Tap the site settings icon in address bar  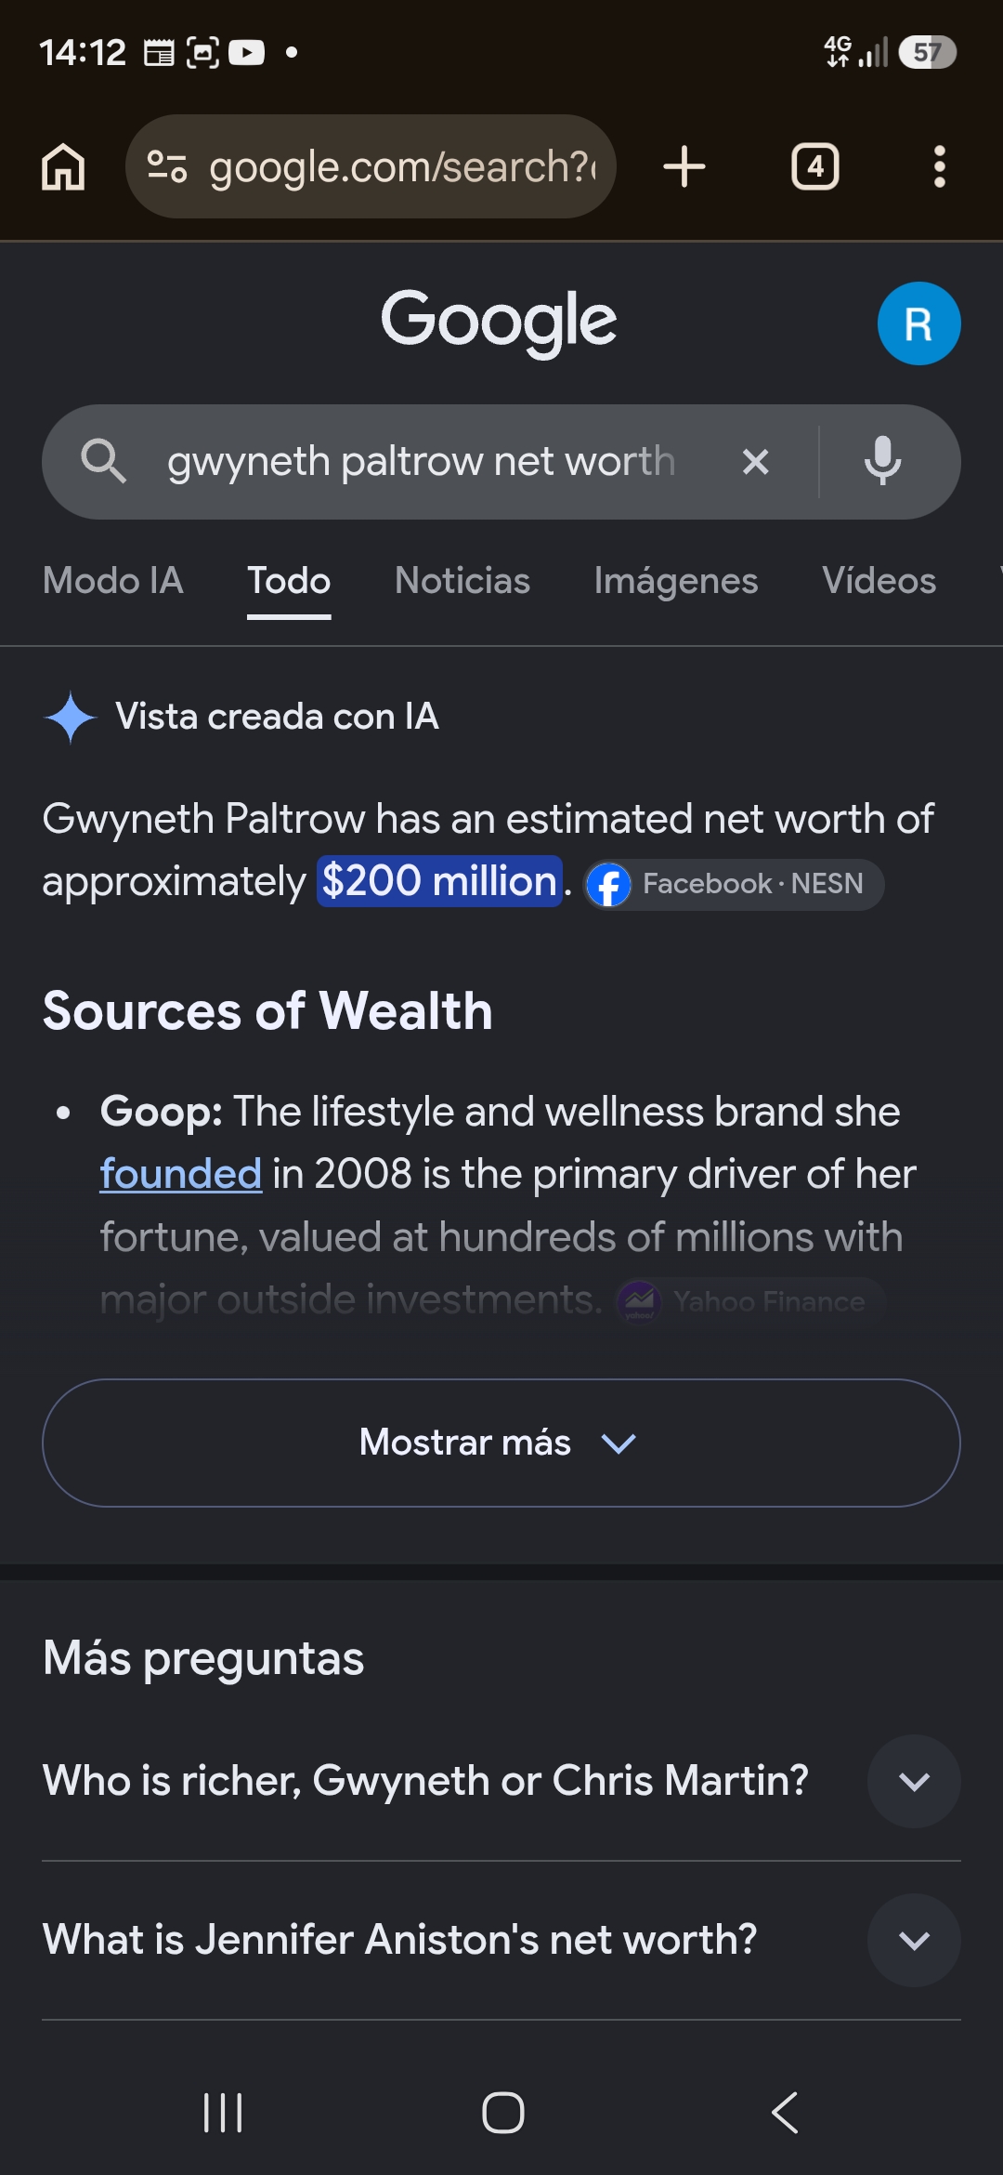[167, 167]
